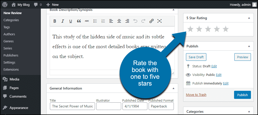Align text left
258x115 pixels.
(111, 21)
